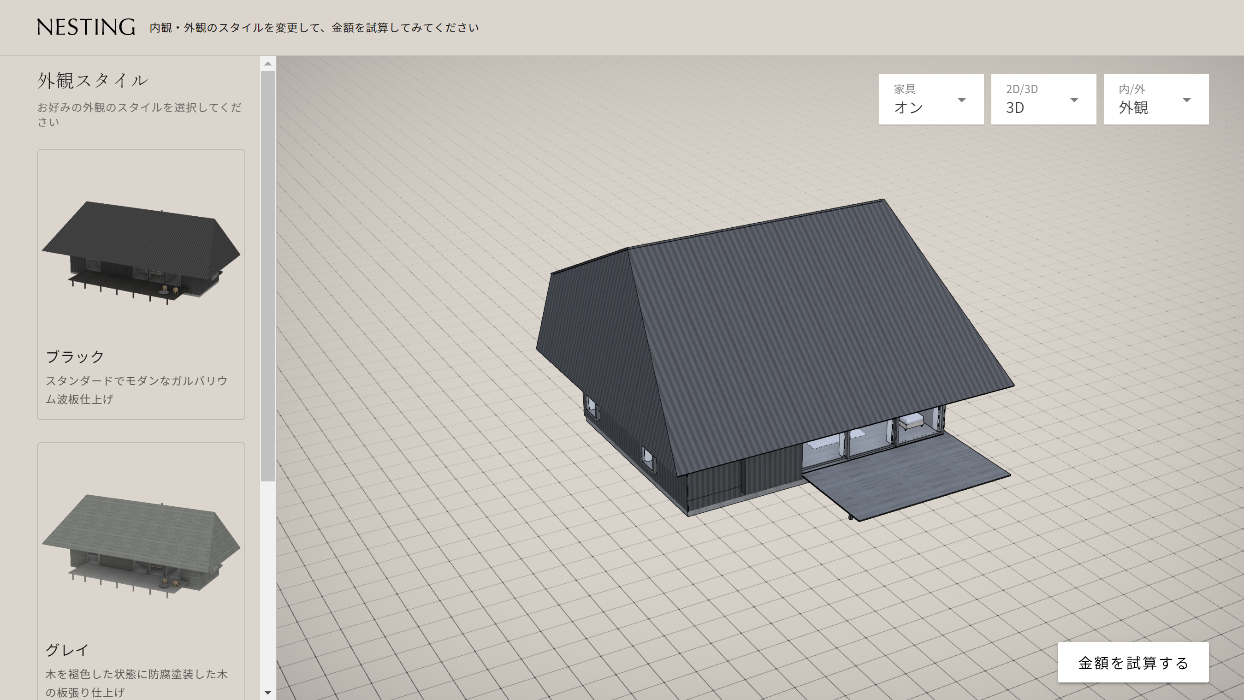
Task: Click the 2D/3D dropdown arrow icon
Action: [1074, 100]
